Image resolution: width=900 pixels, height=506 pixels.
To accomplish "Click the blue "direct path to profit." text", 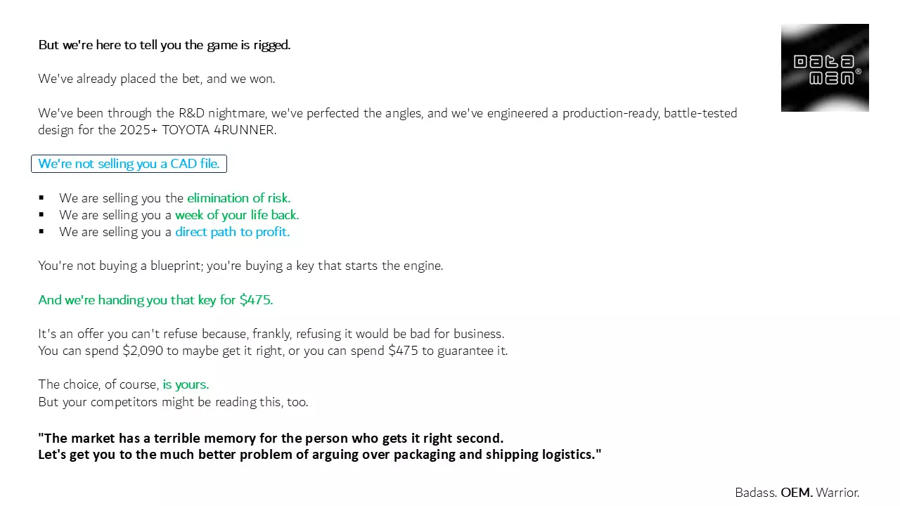I will (x=232, y=232).
